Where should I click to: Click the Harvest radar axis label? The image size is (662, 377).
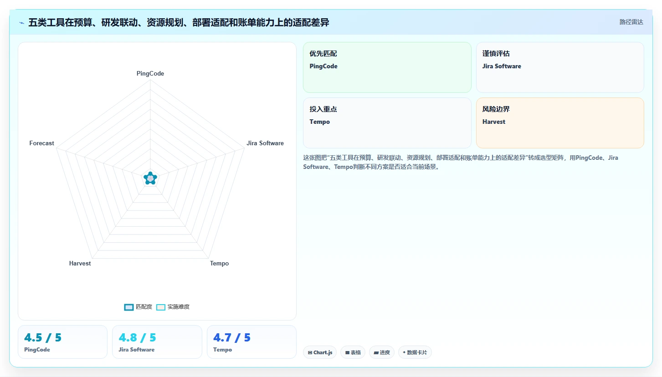point(80,263)
